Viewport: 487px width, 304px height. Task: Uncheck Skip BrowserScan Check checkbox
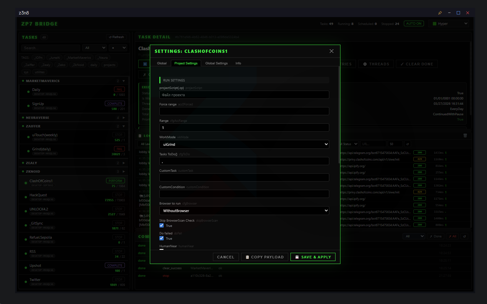tap(162, 226)
